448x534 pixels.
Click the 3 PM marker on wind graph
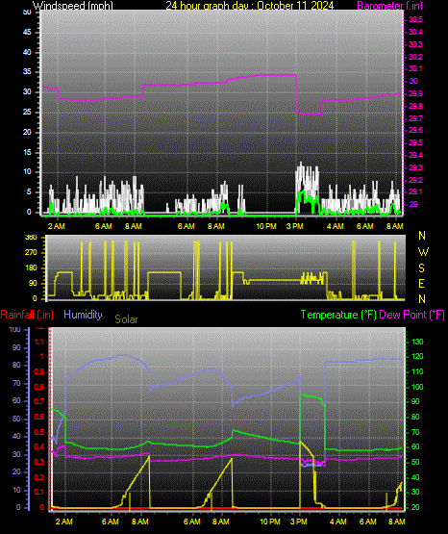294,226
